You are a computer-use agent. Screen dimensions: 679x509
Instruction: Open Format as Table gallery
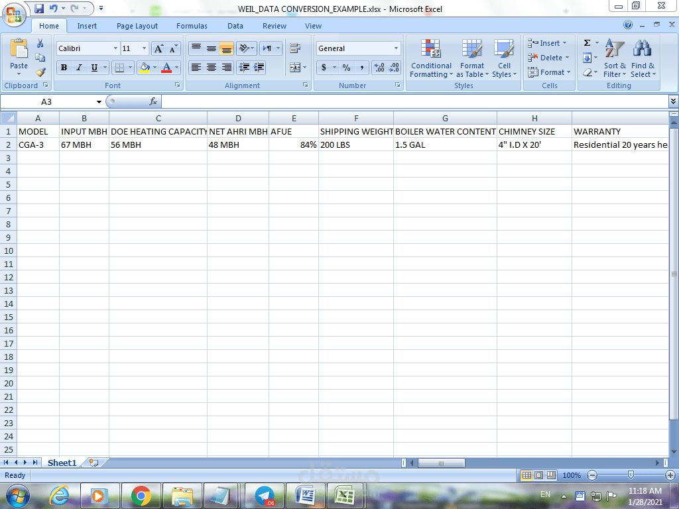pyautogui.click(x=472, y=58)
